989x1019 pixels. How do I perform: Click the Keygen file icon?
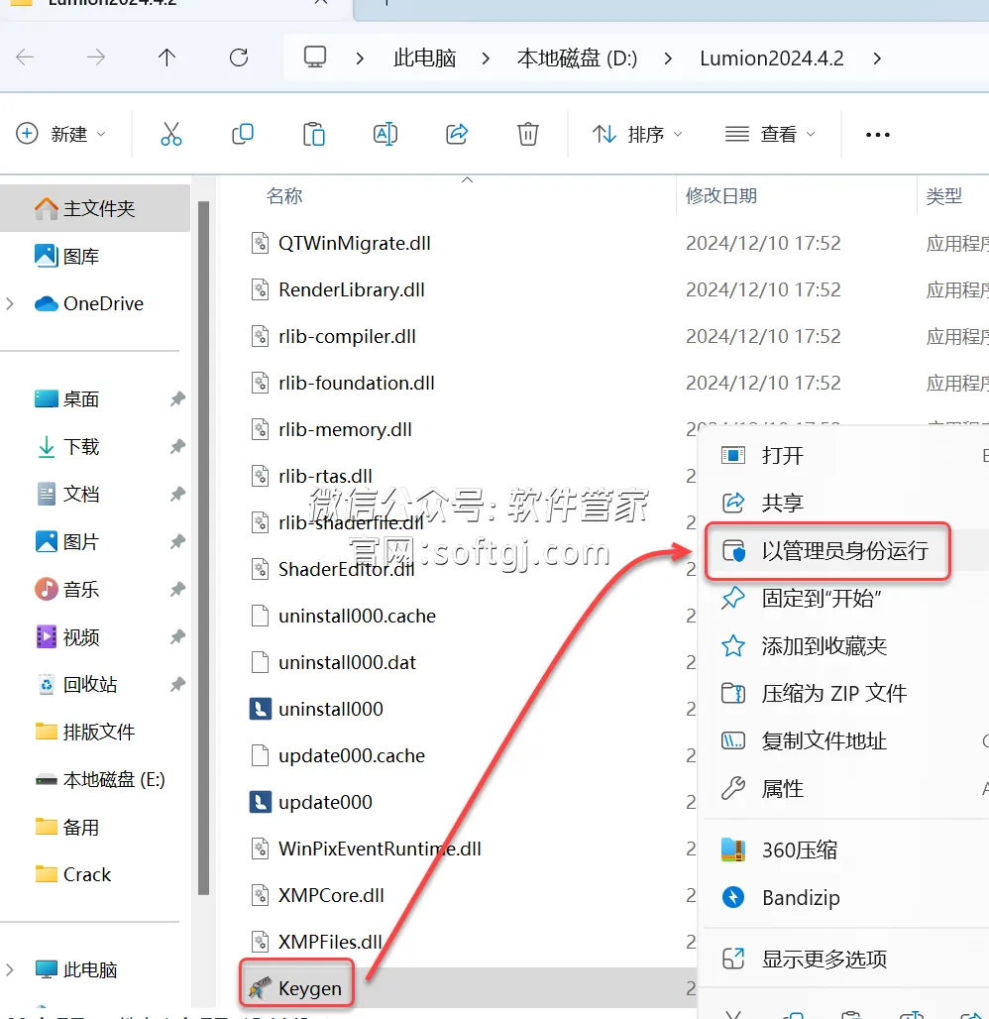pos(260,988)
